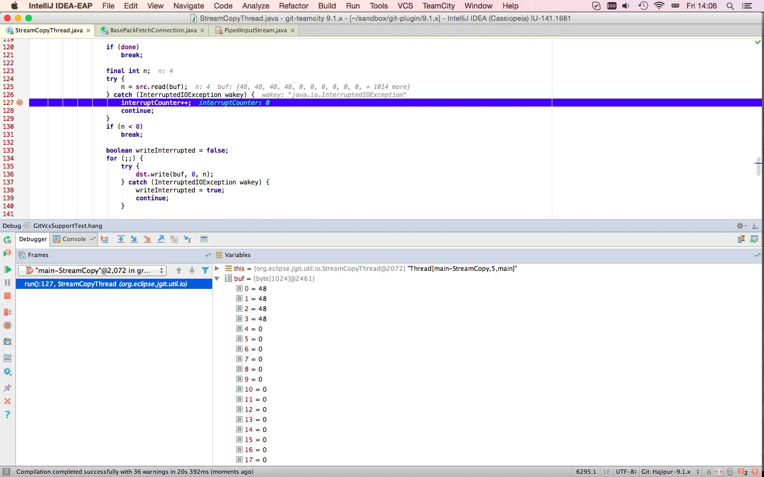
Task: Click the Step Out icon
Action: point(161,240)
